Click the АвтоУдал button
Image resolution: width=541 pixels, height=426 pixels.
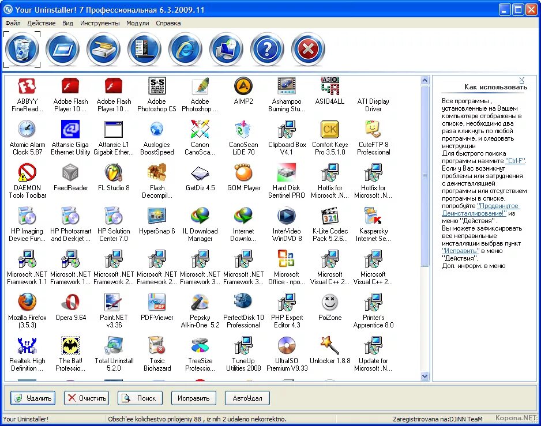click(x=247, y=398)
